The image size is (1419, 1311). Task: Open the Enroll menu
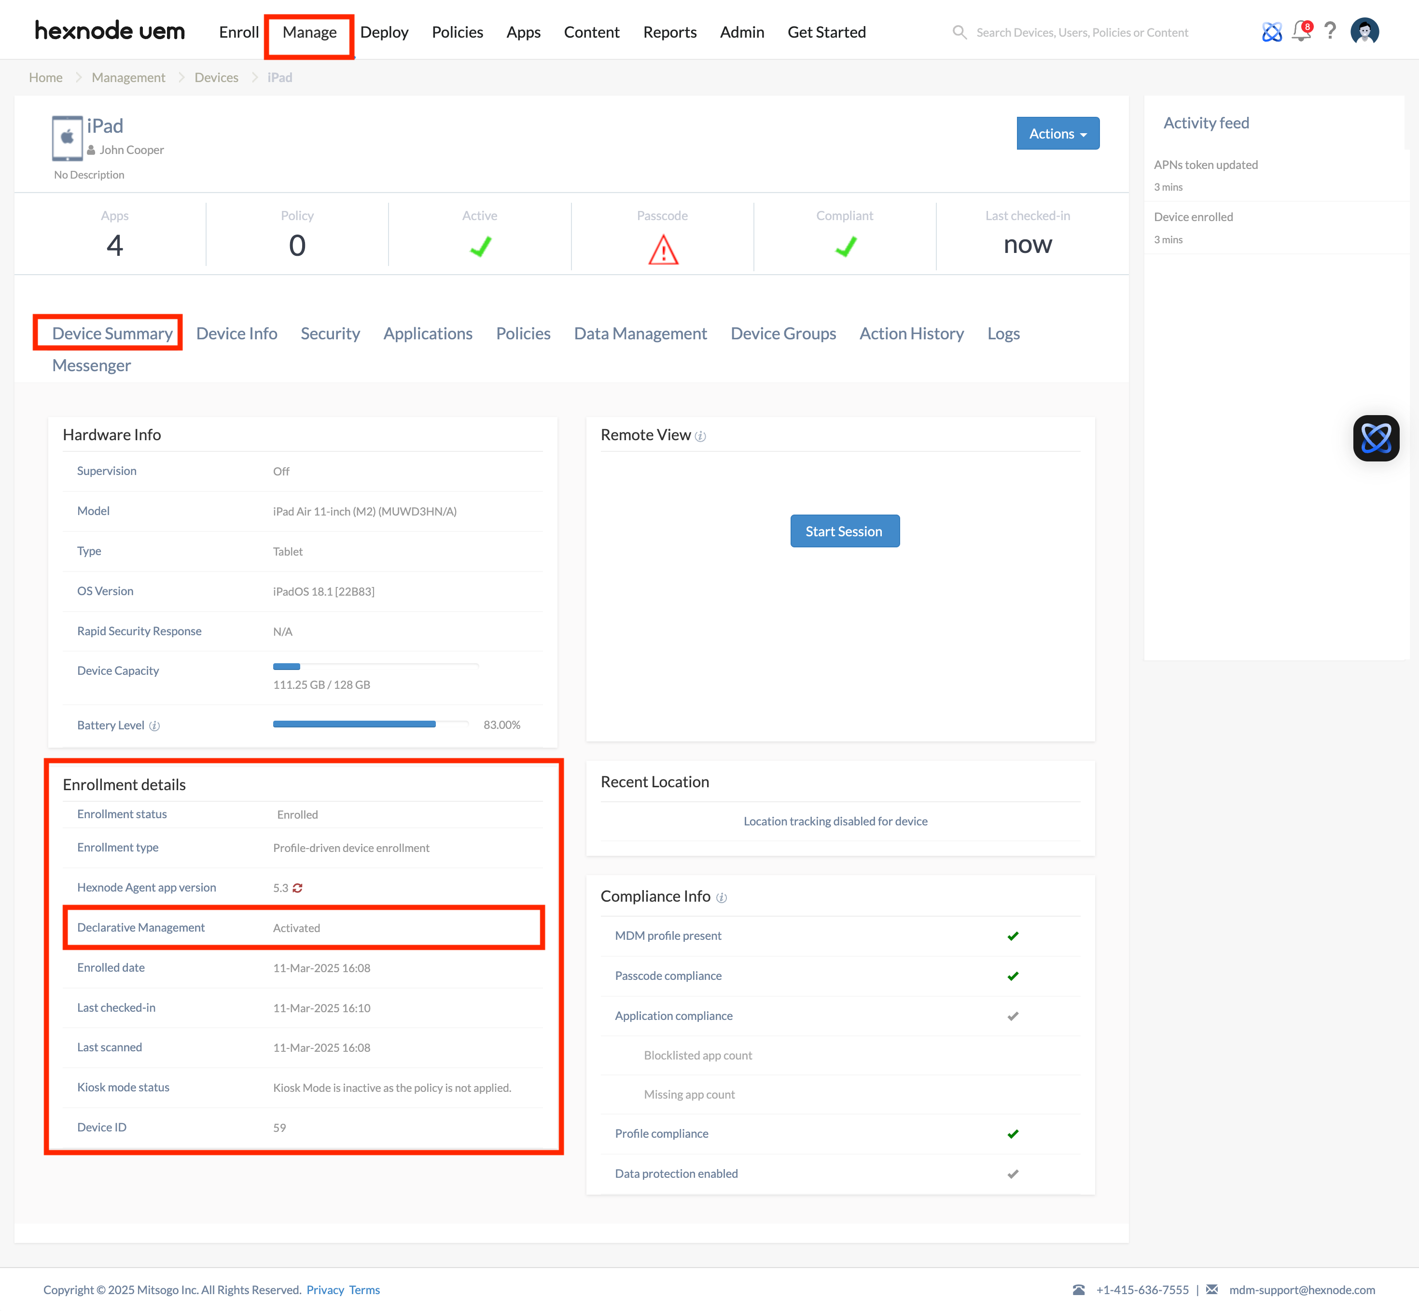click(238, 32)
